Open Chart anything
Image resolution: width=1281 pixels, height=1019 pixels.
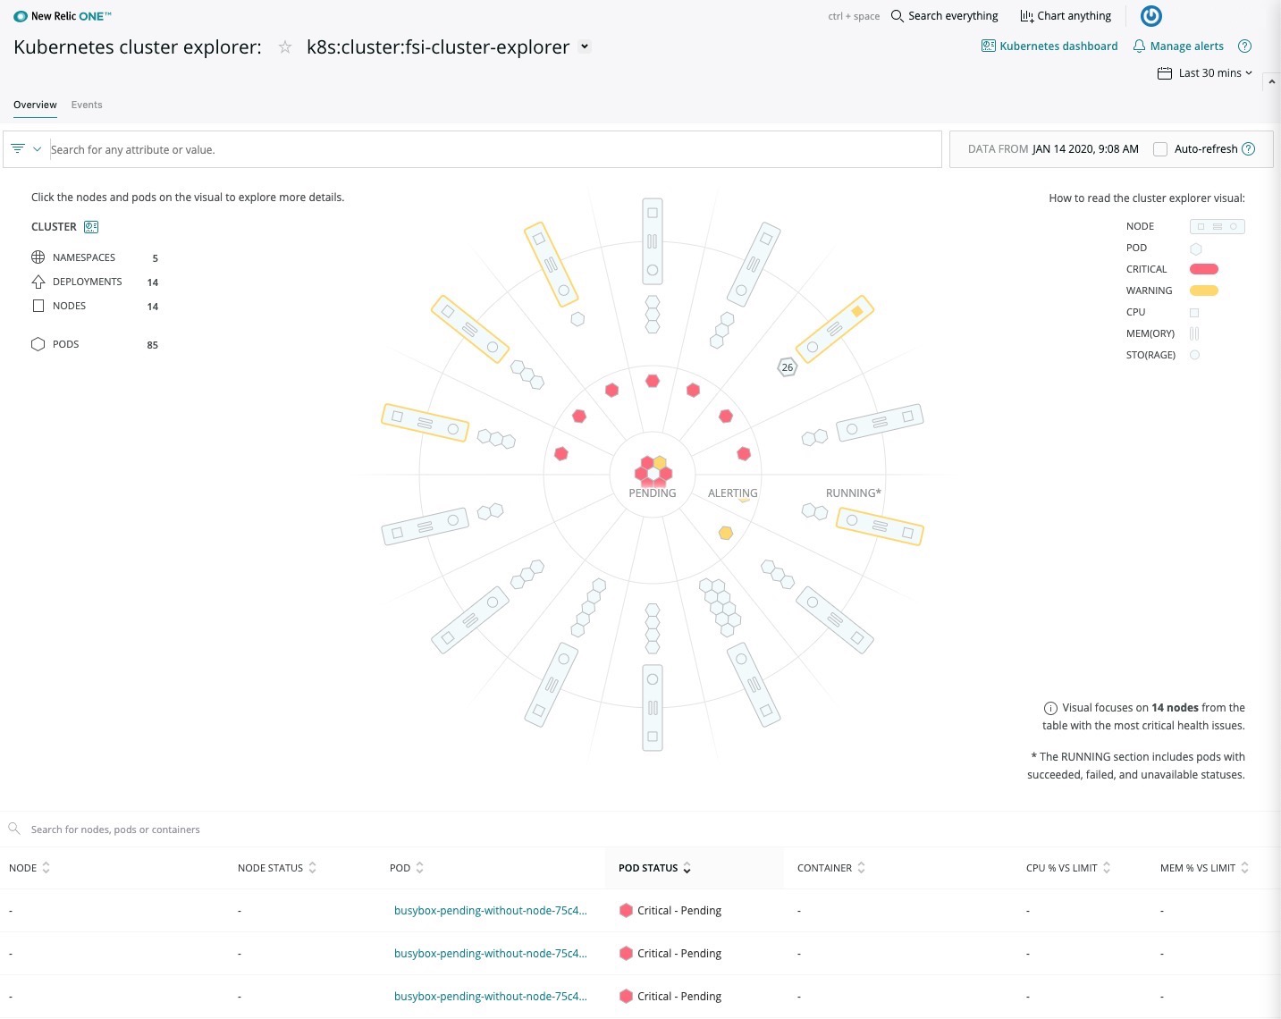click(x=1066, y=16)
